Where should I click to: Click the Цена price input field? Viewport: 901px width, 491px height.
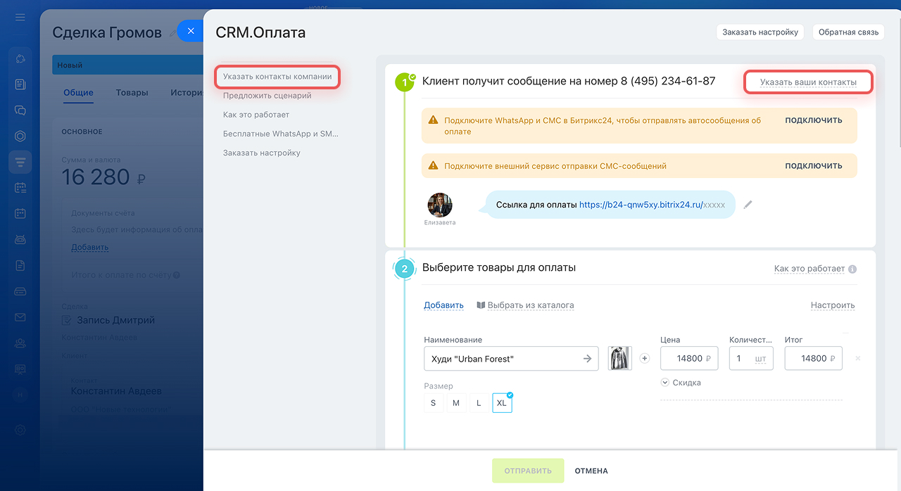pos(688,358)
